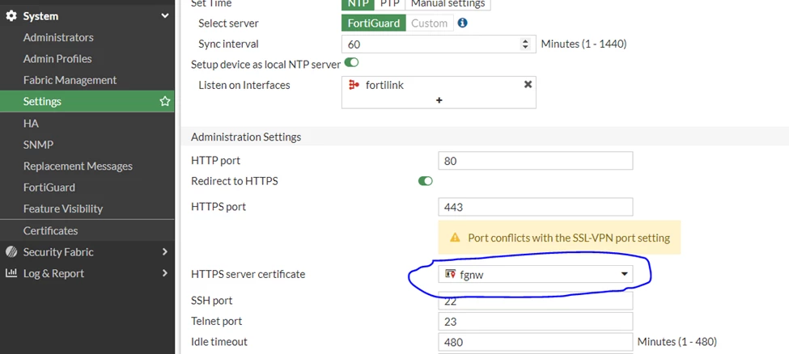Click the HTTP port field

pyautogui.click(x=536, y=161)
